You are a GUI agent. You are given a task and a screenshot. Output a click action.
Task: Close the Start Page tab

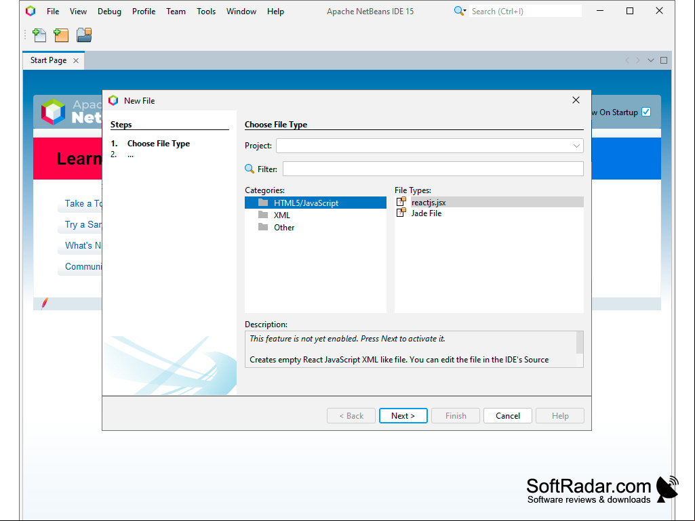[x=76, y=61]
